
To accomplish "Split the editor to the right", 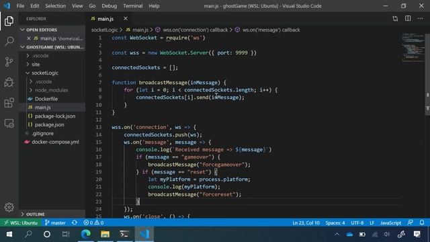I will [408, 18].
